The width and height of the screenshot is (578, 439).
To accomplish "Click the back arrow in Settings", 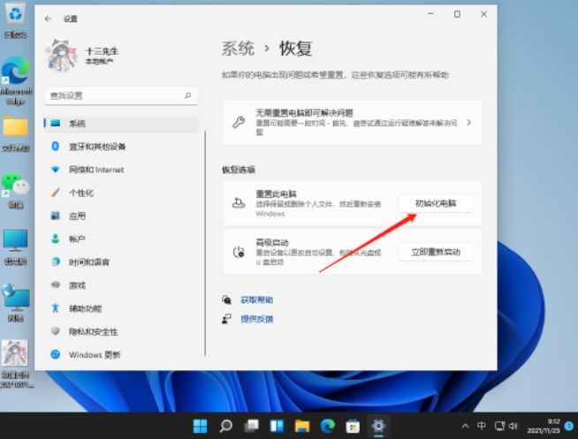I will pyautogui.click(x=48, y=18).
